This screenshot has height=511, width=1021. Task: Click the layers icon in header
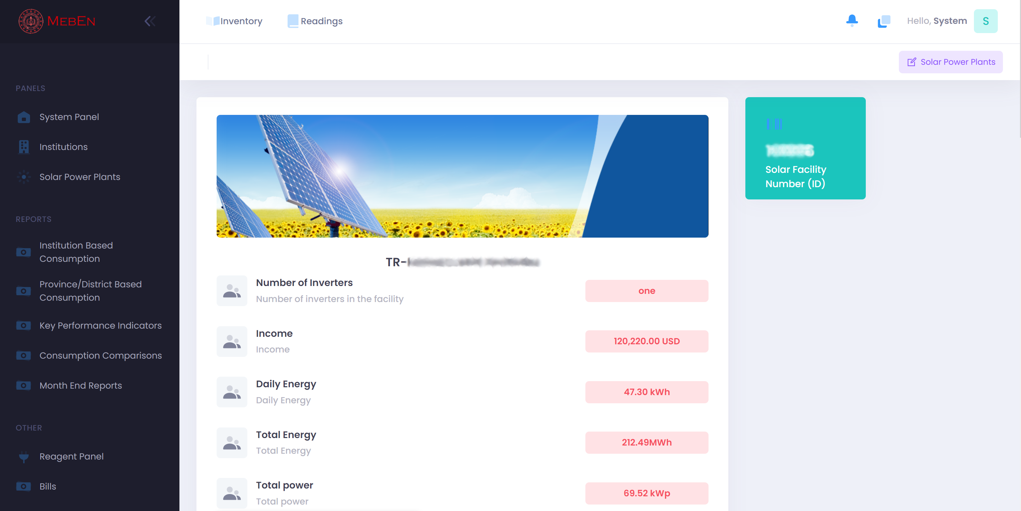[x=884, y=21]
